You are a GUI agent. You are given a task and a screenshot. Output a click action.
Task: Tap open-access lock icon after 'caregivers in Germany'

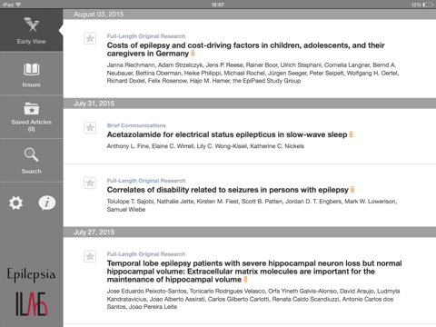click(193, 54)
